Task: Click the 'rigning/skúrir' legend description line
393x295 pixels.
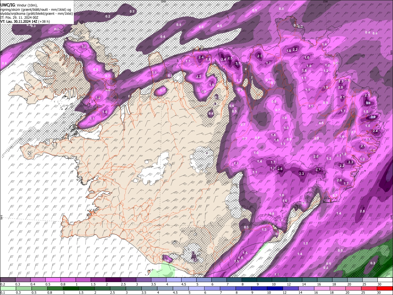Action: point(36,10)
